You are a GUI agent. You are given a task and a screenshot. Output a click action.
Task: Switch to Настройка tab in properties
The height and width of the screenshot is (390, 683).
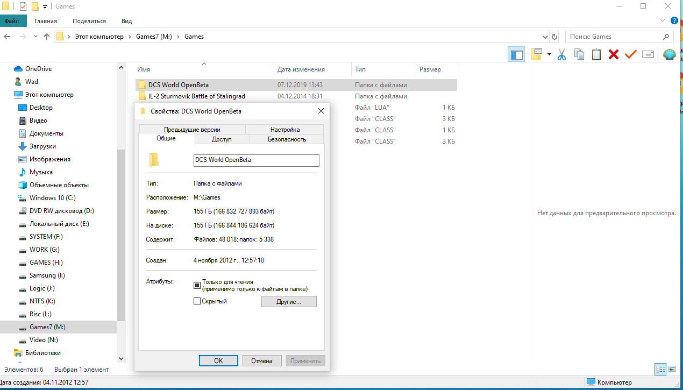[285, 129]
